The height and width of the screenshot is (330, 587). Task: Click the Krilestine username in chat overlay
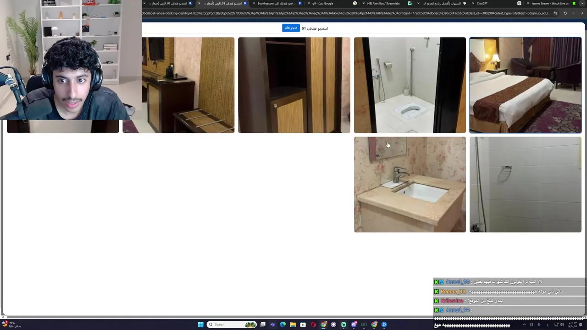[x=452, y=301]
